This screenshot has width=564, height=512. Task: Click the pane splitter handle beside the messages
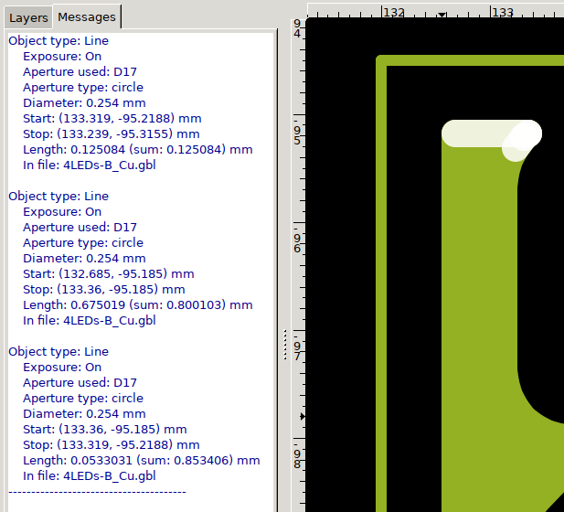click(285, 345)
